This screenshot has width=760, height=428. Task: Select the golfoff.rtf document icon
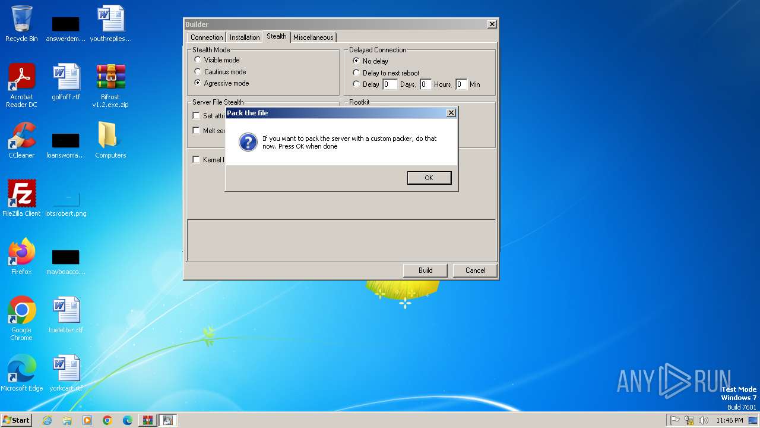(x=66, y=82)
